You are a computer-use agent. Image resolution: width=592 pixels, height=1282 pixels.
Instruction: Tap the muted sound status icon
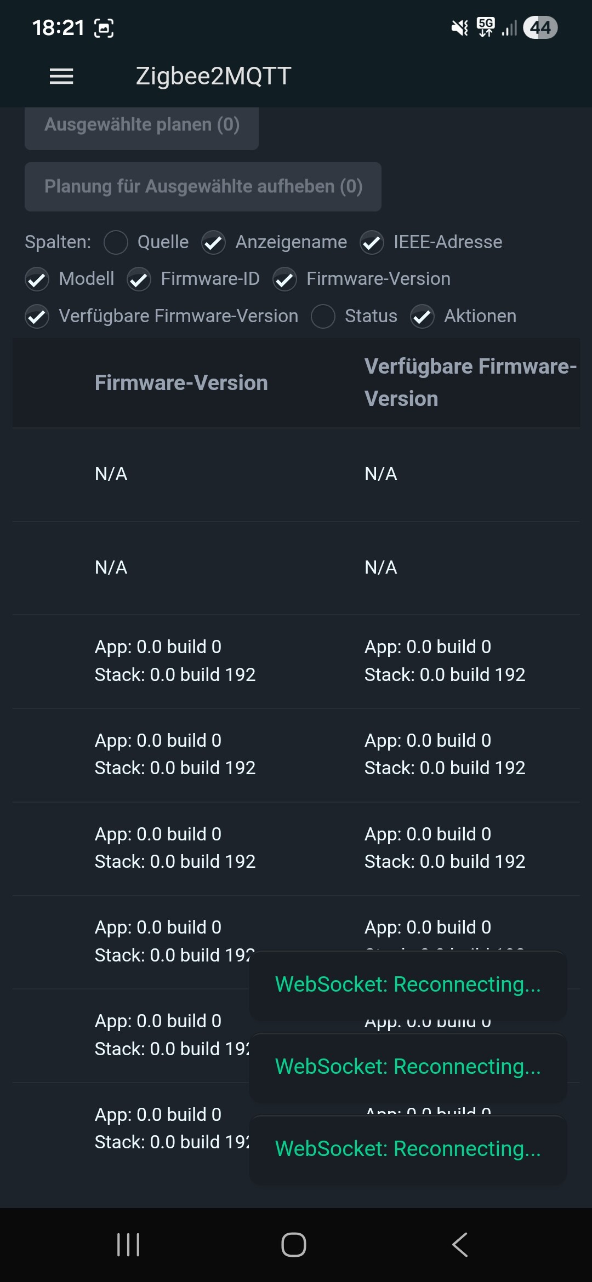[459, 27]
